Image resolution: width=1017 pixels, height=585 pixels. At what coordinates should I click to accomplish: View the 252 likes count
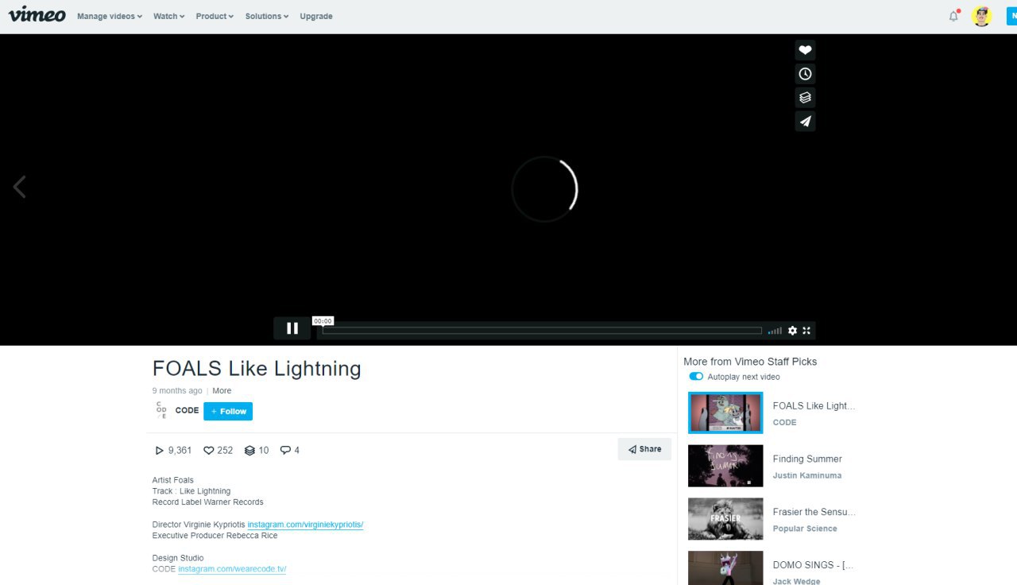pos(218,451)
